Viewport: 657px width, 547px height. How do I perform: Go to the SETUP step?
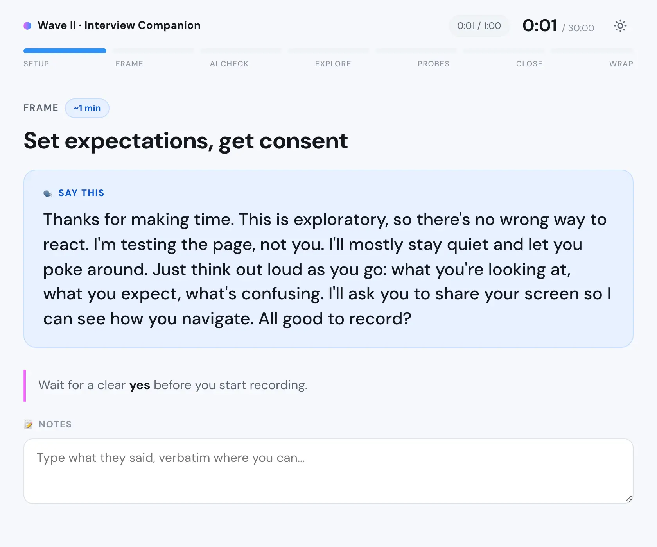(x=36, y=64)
